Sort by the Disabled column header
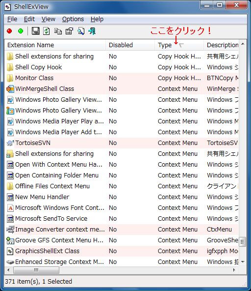 tap(130, 45)
